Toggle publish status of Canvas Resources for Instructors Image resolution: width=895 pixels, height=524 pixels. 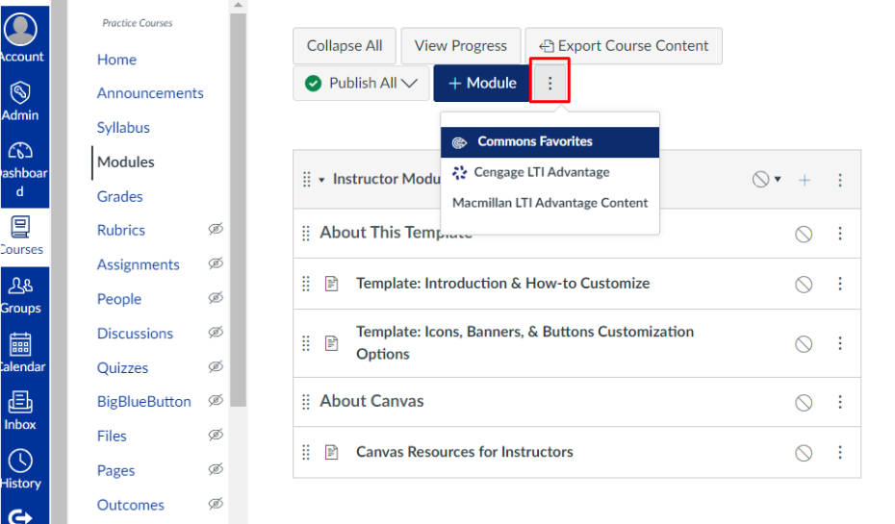[804, 453]
